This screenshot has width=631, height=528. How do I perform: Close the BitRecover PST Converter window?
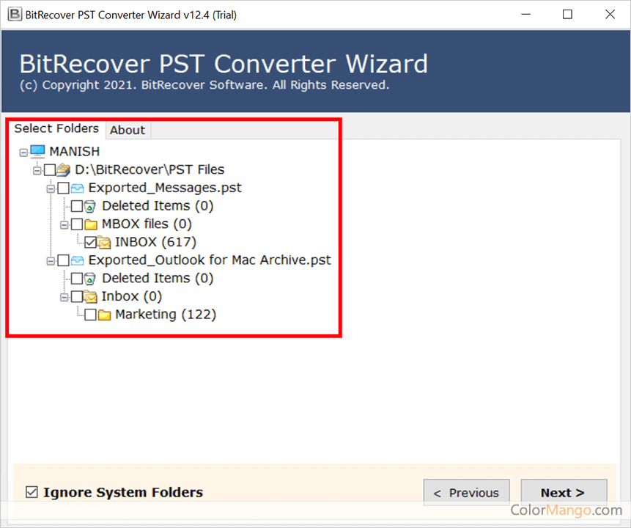(x=610, y=15)
